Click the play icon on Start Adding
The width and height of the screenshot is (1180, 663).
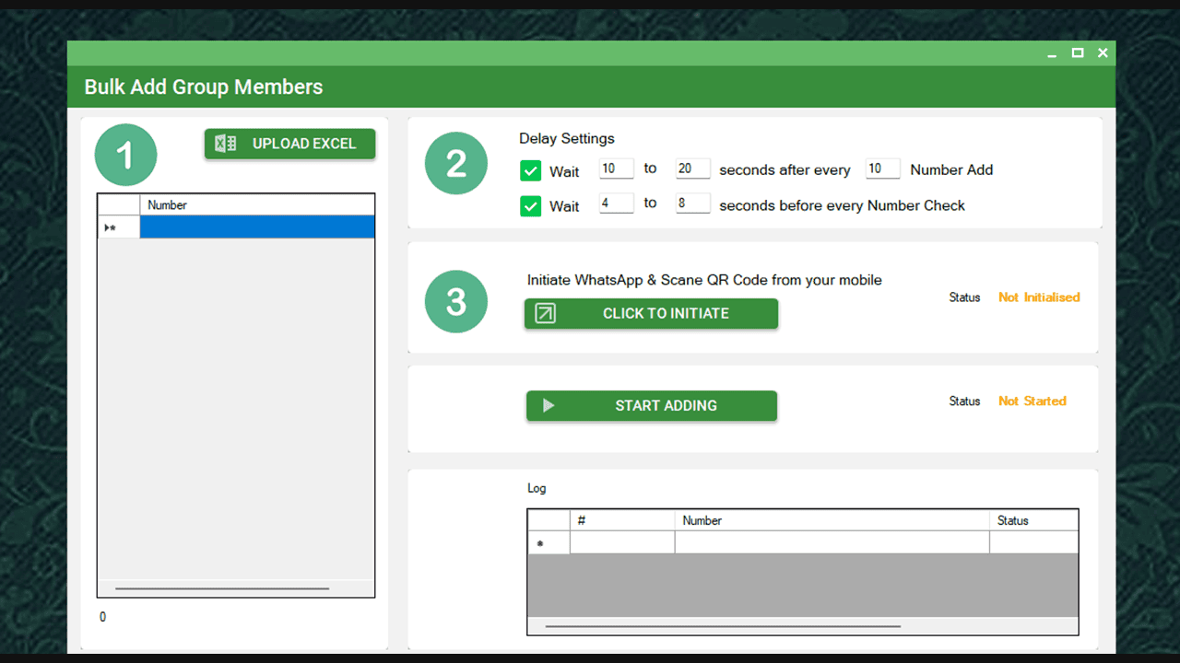click(x=549, y=405)
